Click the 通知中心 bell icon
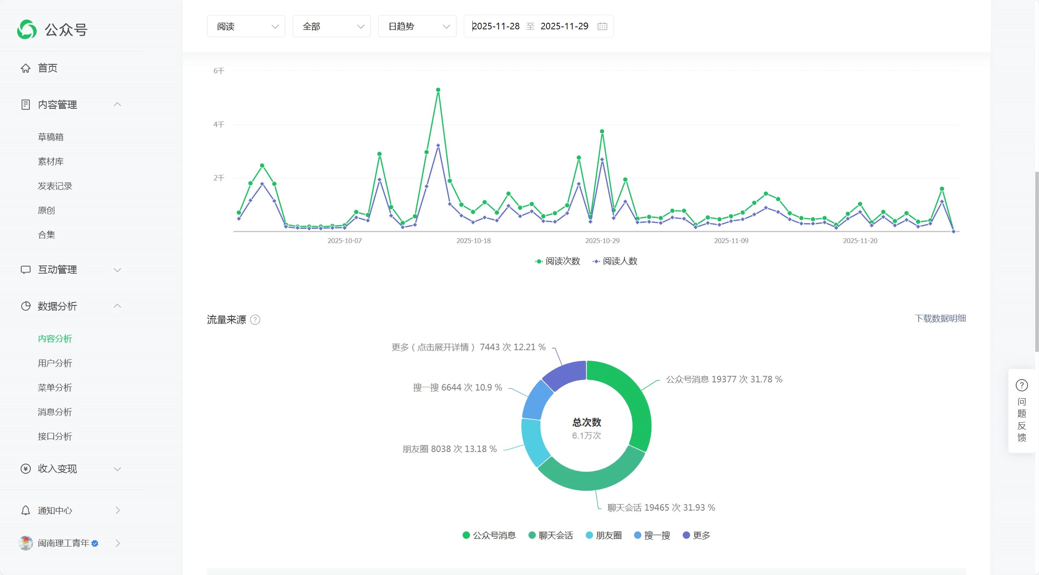The height and width of the screenshot is (575, 1039). (x=25, y=510)
